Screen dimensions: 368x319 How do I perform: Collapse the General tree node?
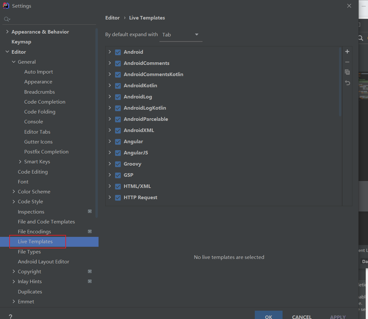pyautogui.click(x=14, y=62)
